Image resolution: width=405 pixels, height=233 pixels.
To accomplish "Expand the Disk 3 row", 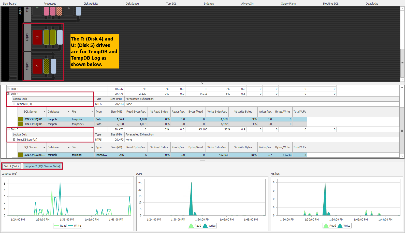I will tap(8, 89).
